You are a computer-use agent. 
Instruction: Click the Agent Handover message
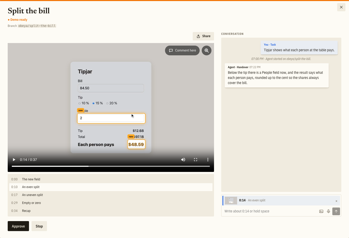click(277, 75)
